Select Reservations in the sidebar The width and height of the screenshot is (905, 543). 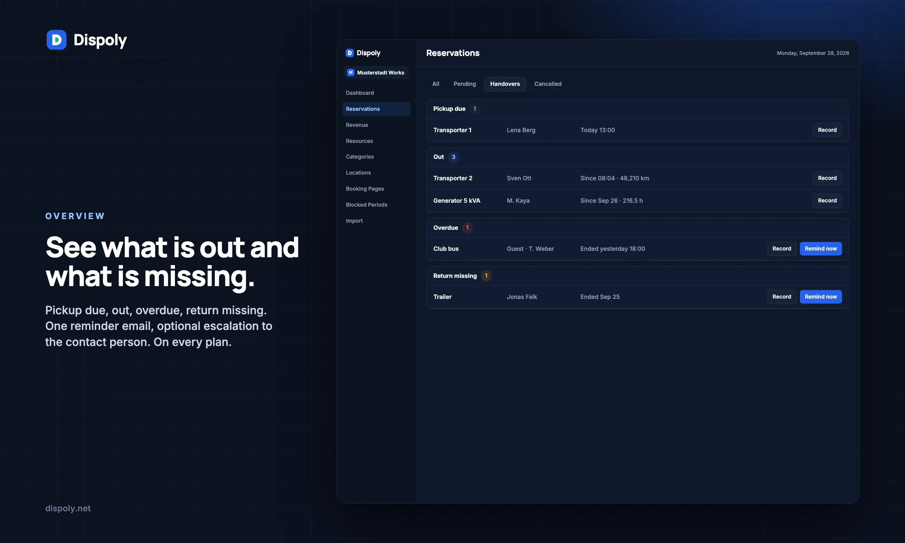tap(376, 109)
